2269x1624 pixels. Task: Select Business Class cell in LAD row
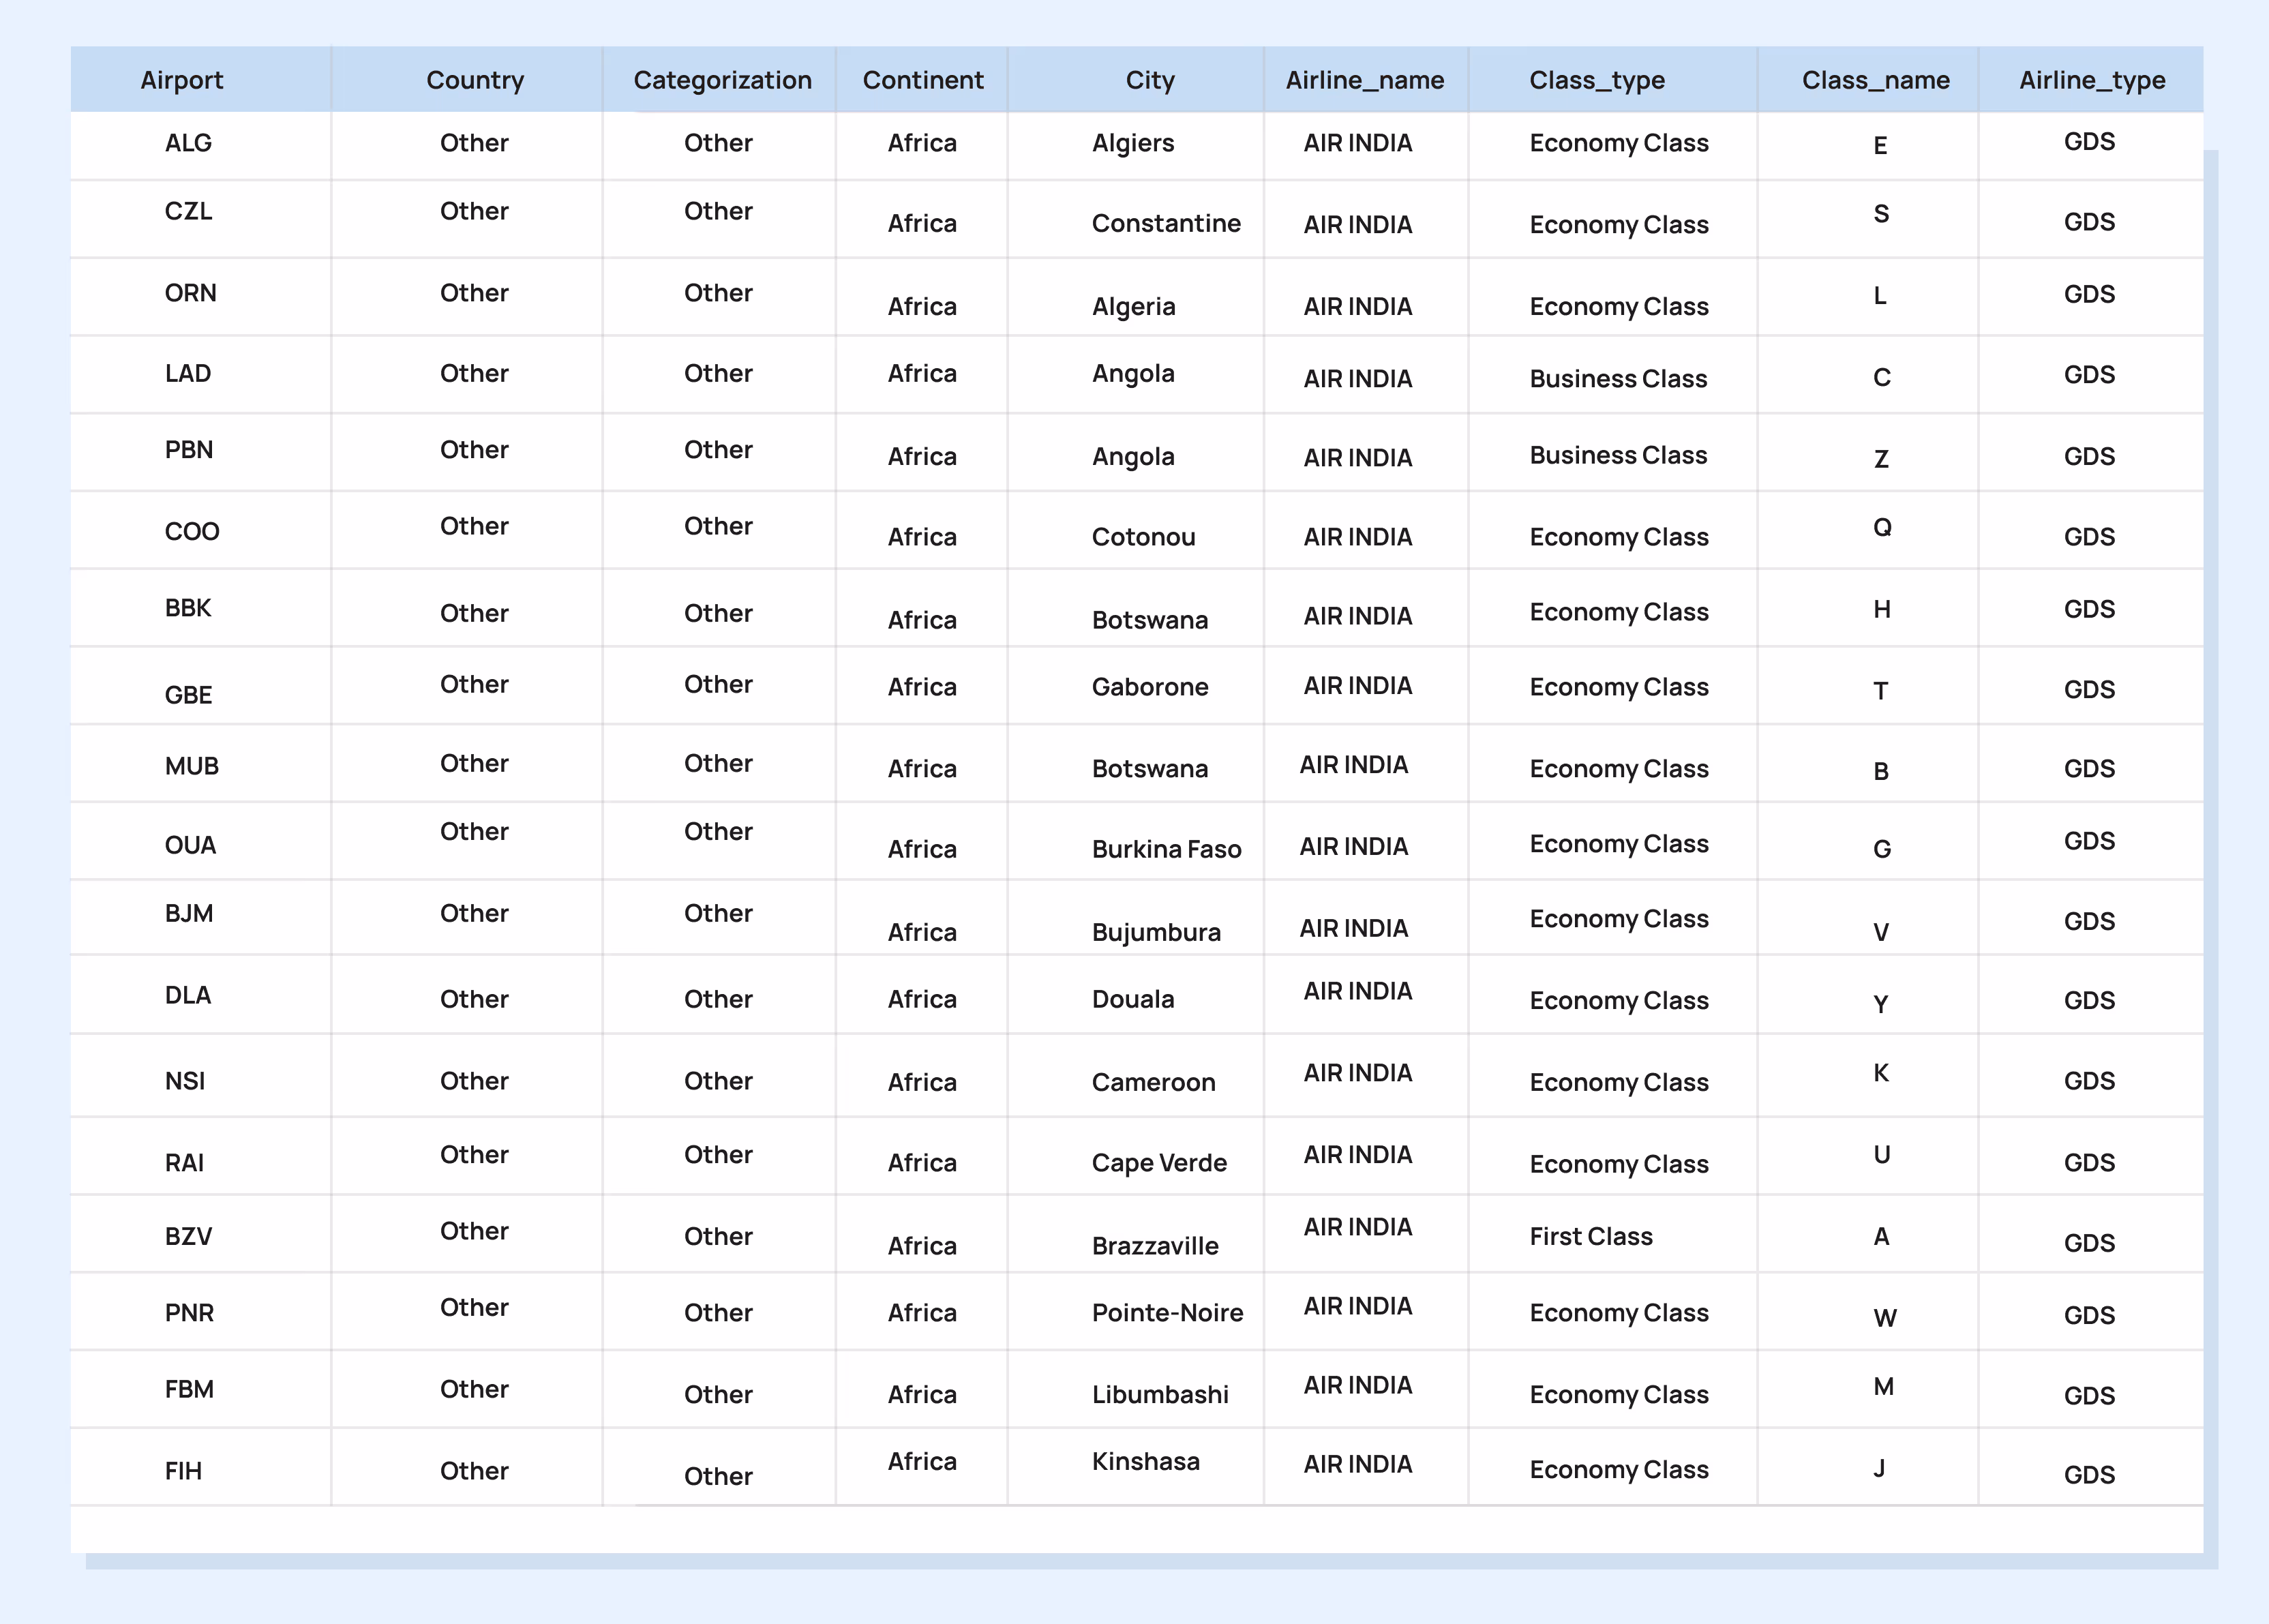coord(1617,379)
